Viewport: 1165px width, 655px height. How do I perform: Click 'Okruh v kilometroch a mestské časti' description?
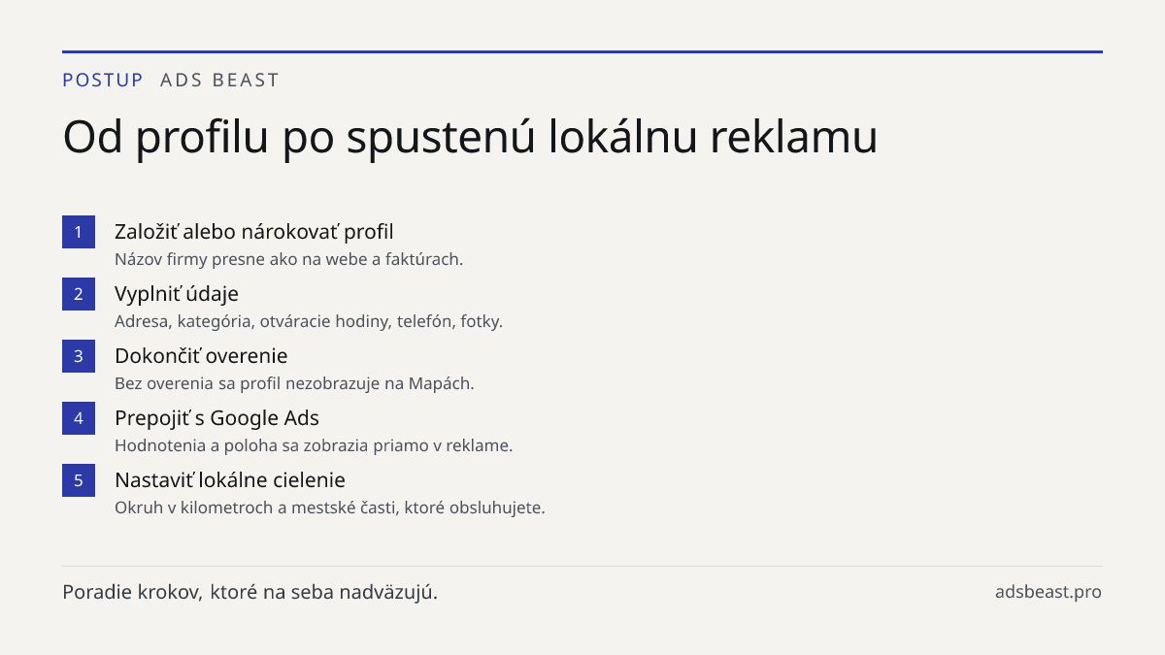tap(330, 508)
